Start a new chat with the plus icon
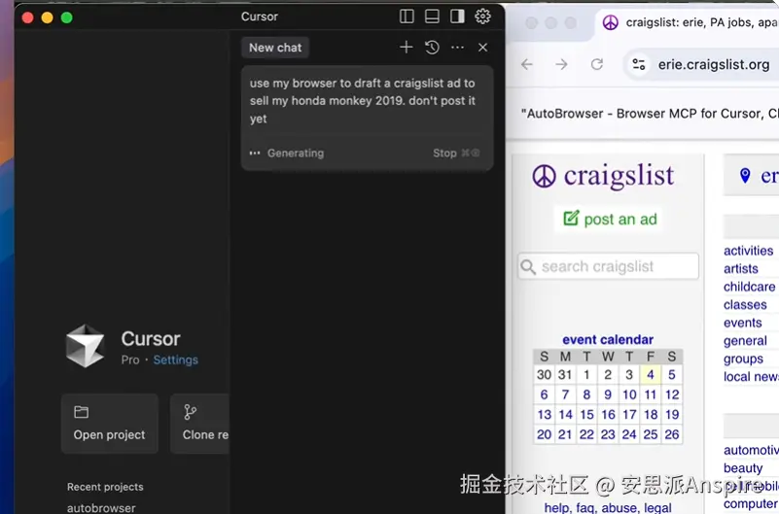The image size is (779, 514). tap(406, 48)
